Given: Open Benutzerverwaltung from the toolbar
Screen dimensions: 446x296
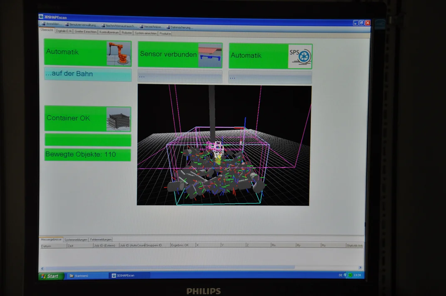Looking at the screenshot, I should [x=82, y=25].
